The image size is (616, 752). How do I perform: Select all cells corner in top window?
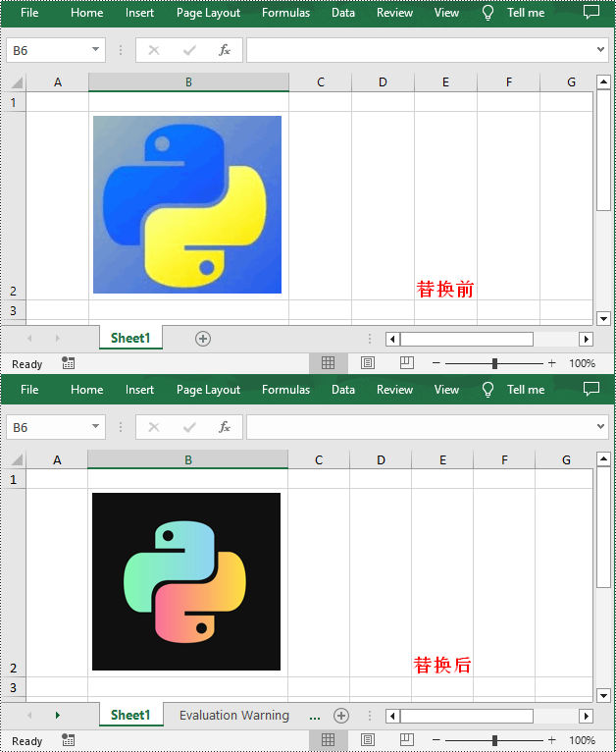(x=17, y=82)
